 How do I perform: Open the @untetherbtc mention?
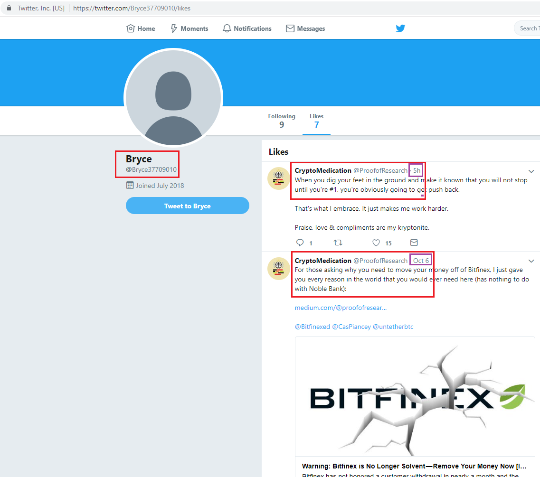tap(393, 327)
